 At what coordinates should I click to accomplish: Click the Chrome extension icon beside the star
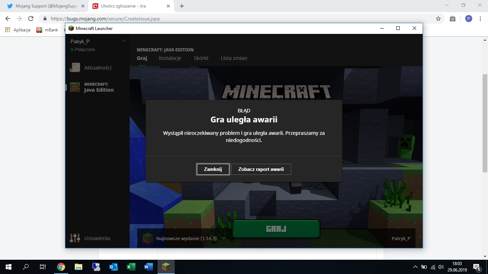(x=453, y=19)
